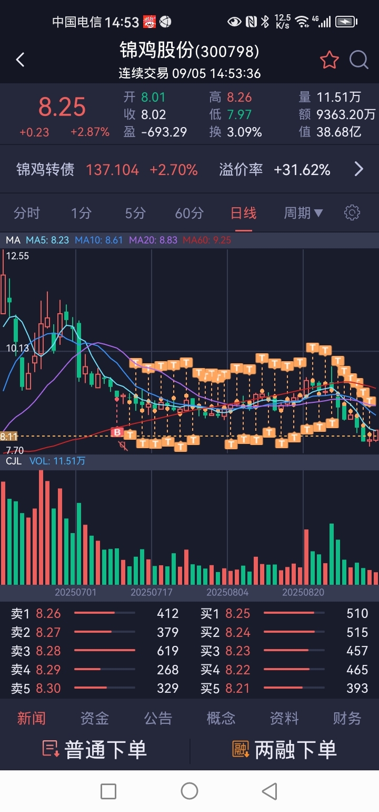Tap the back arrow icon
Screen dimensions: 379x812
pyautogui.click(x=20, y=60)
